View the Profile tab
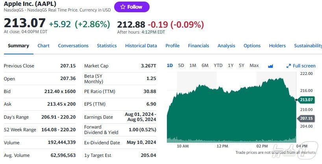 pyautogui.click(x=172, y=46)
